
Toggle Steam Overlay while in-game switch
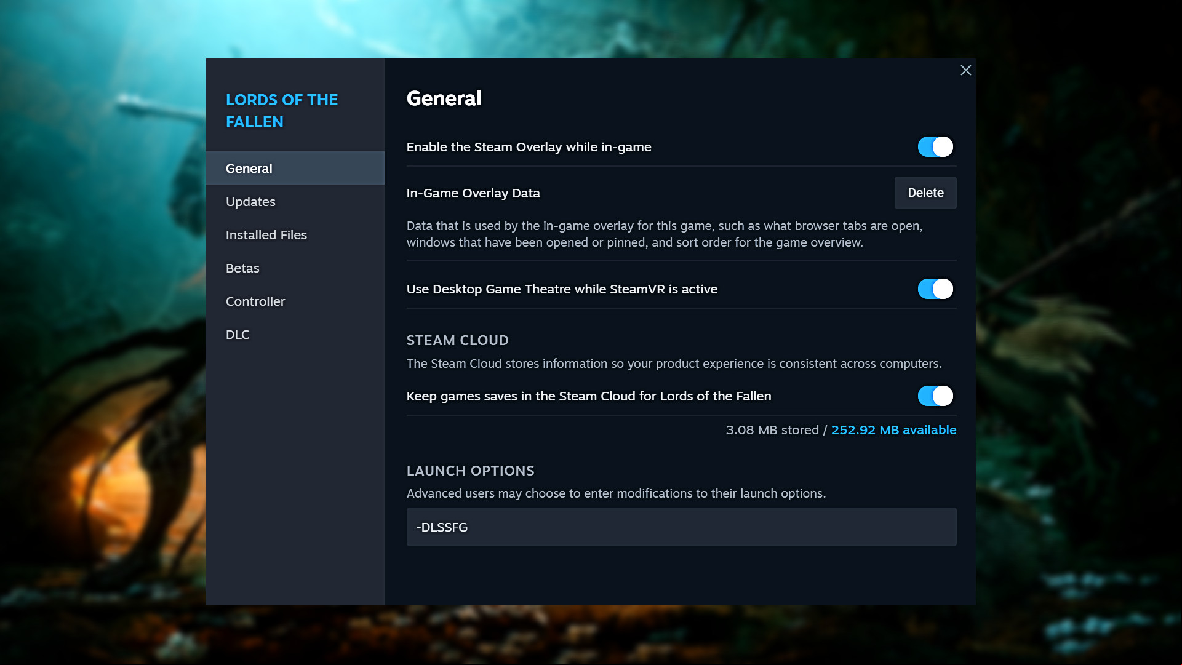click(x=935, y=147)
